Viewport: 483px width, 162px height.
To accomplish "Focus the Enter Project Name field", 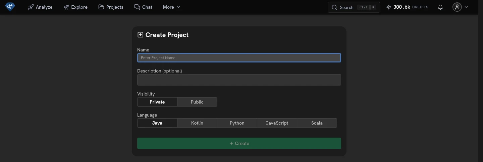I will (239, 58).
